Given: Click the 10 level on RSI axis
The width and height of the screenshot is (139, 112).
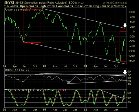Looking at the screenshot, I should (129, 84).
